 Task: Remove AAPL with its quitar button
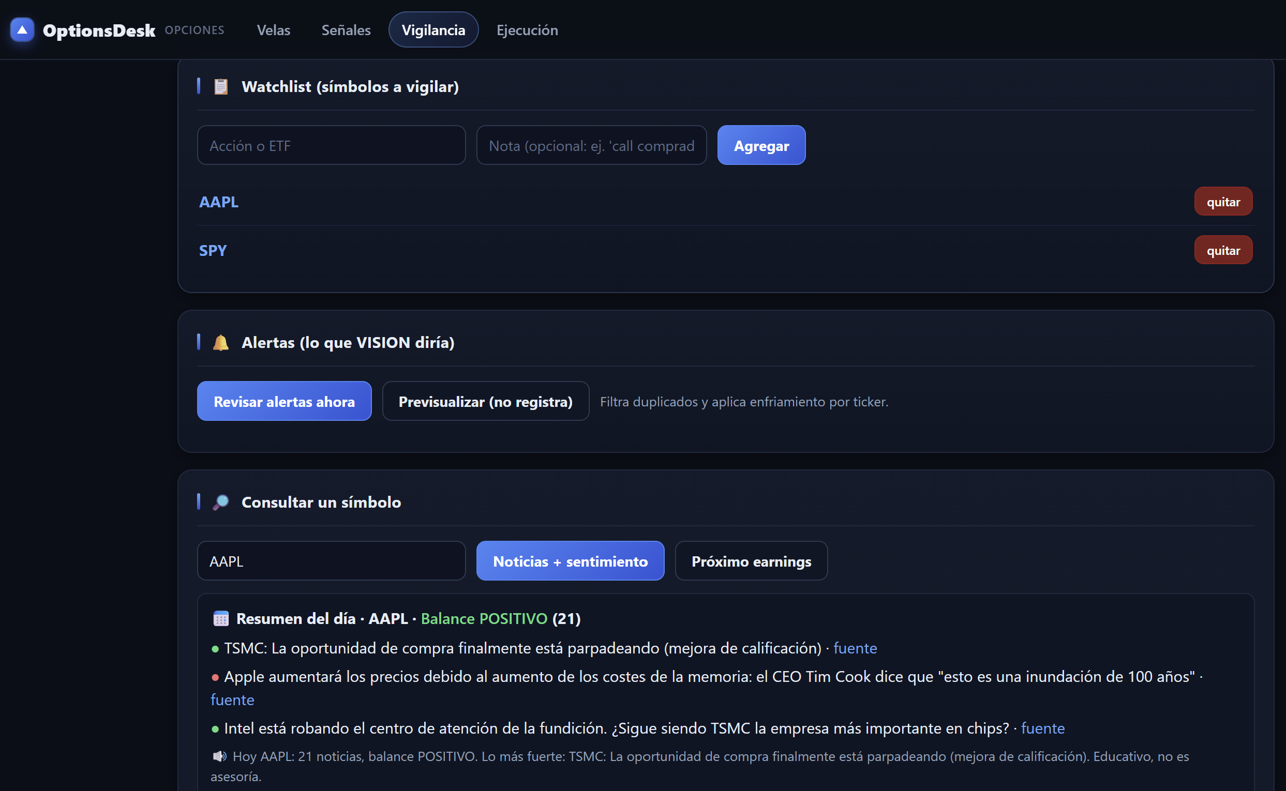click(x=1223, y=202)
